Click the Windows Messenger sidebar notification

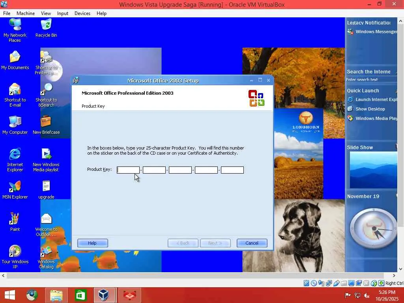pos(372,32)
